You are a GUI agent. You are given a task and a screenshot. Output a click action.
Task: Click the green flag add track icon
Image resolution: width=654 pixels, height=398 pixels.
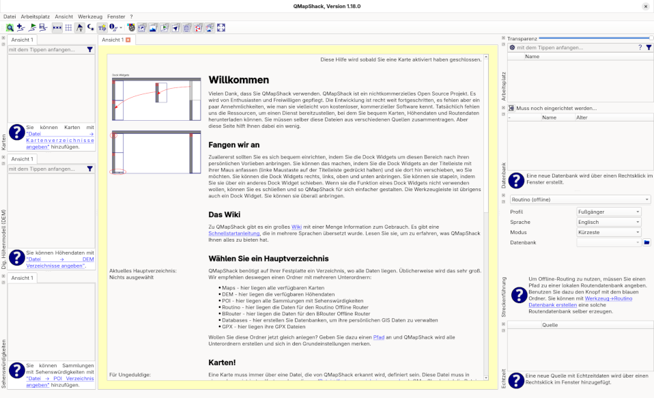[32, 28]
